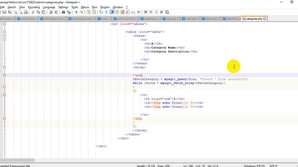Open the Document Map toolbar icon
The image size is (298, 167).
(x=122, y=12)
